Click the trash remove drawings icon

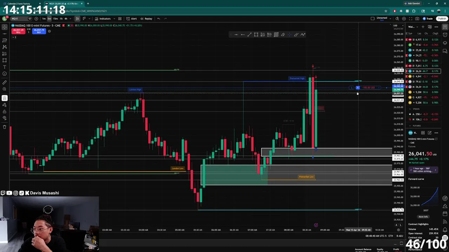coord(5,127)
